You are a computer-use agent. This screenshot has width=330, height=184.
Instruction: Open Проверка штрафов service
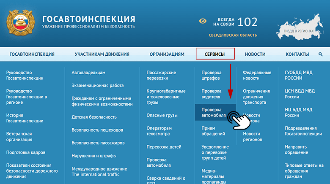coord(212,76)
